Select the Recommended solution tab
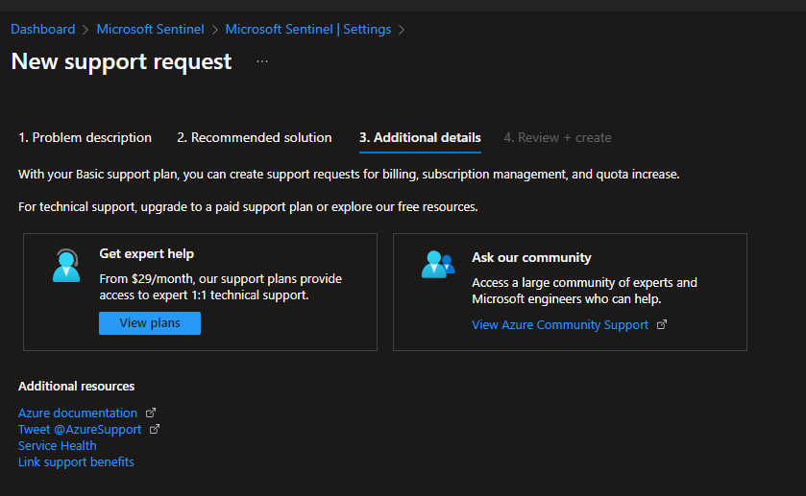The image size is (806, 496). click(254, 138)
